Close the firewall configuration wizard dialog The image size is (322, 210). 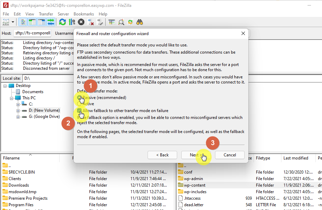pyautogui.click(x=243, y=33)
